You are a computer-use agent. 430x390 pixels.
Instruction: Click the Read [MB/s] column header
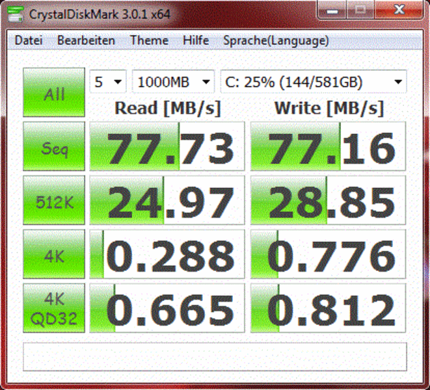(168, 109)
